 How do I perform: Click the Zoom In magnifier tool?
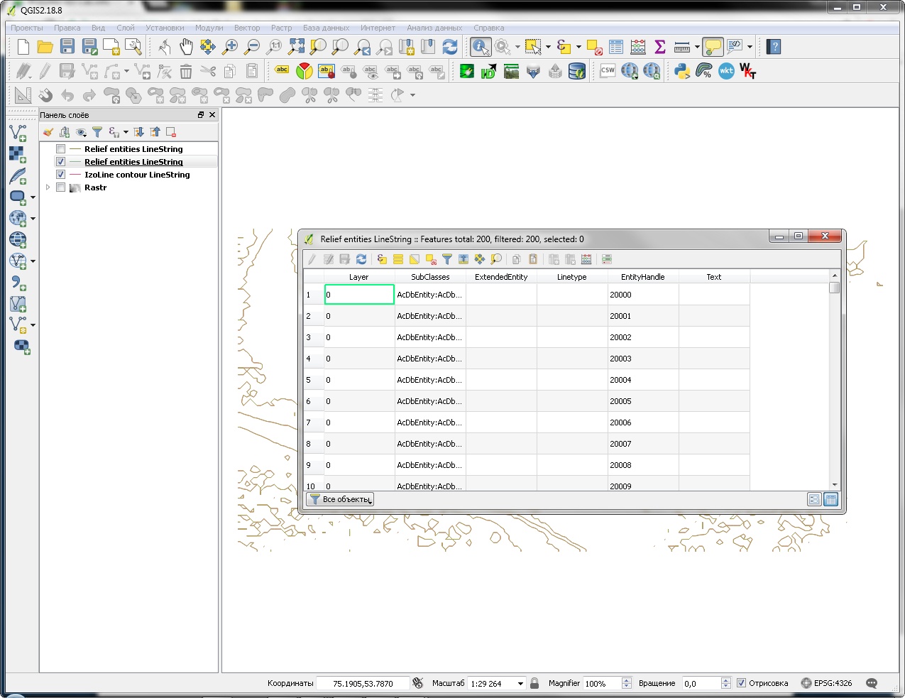pyautogui.click(x=230, y=47)
